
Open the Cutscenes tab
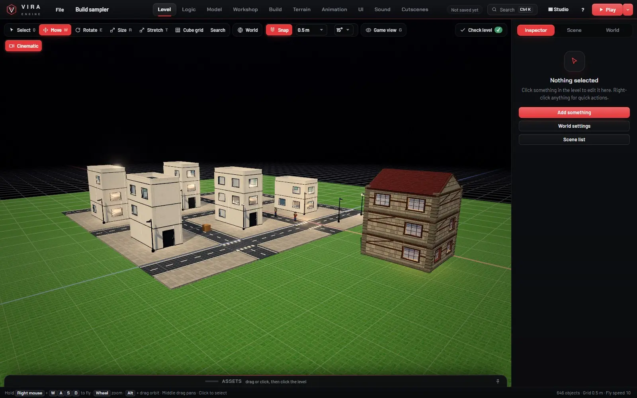click(415, 10)
